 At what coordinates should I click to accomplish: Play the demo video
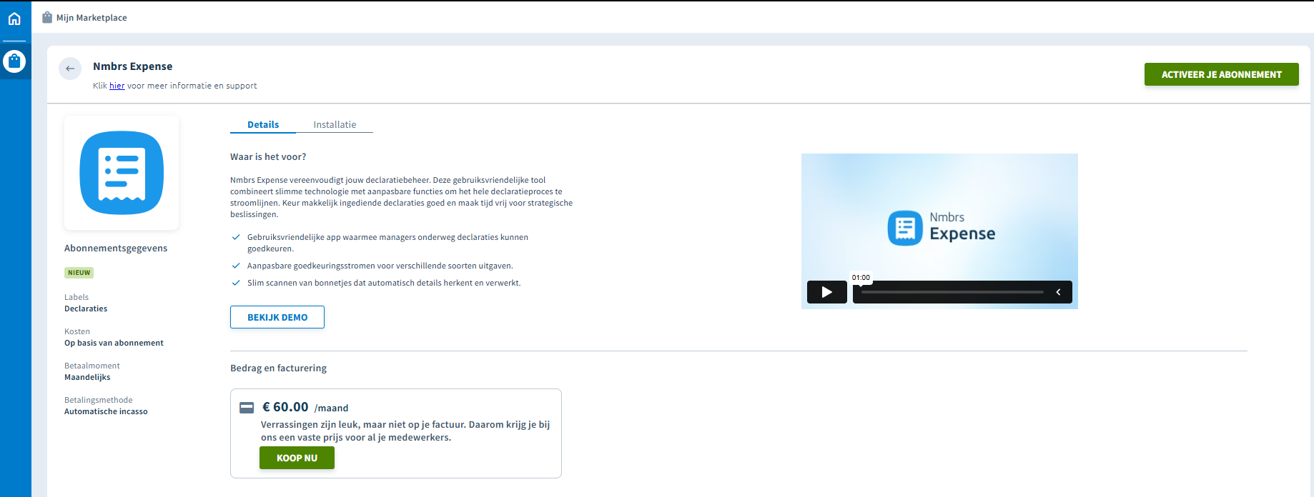click(827, 292)
